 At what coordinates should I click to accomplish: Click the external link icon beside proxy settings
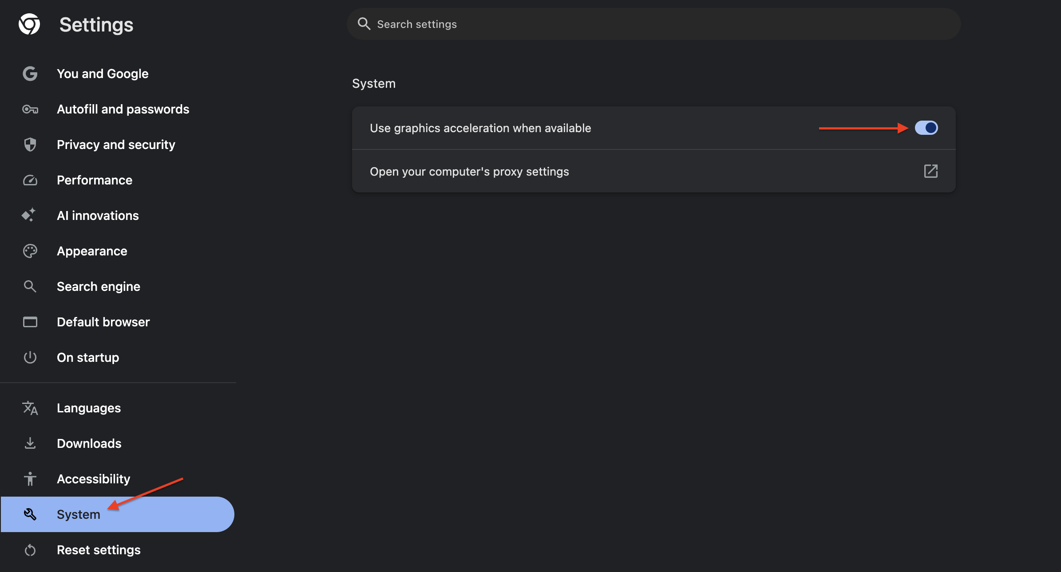point(931,171)
